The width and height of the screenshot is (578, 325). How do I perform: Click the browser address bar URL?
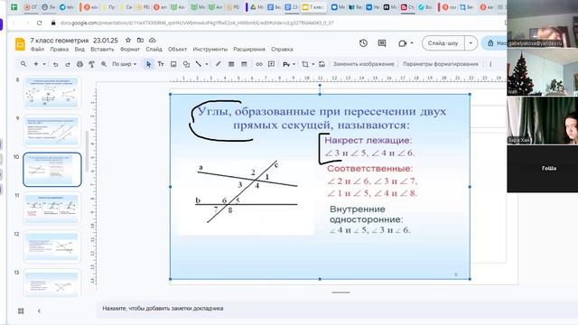point(197,23)
